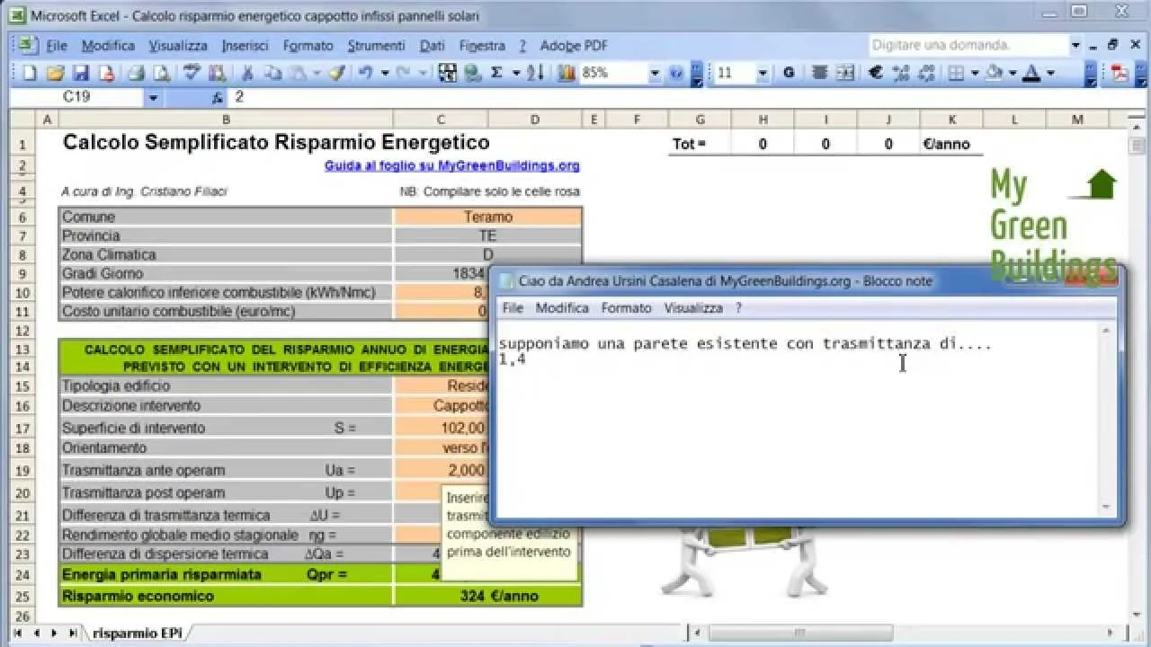Click the Digitare una domanda help field
Viewport: 1151px width, 647px height.
point(967,45)
